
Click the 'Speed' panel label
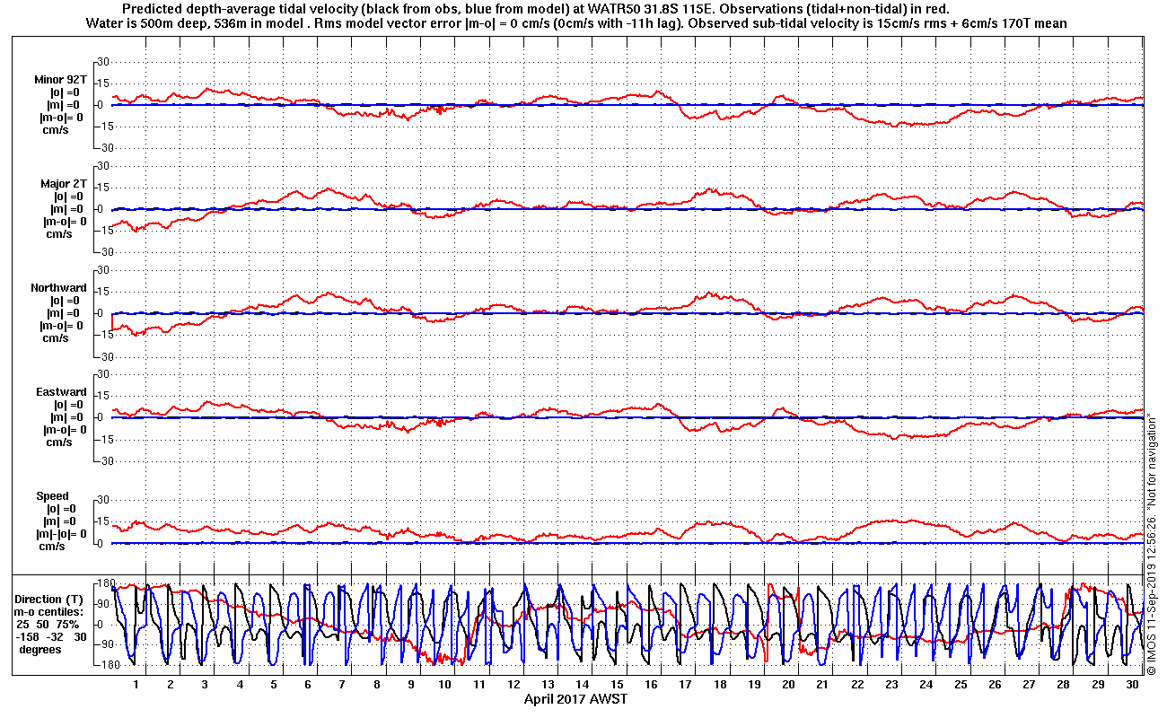[52, 495]
